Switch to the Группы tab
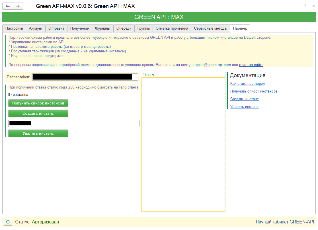318x230 pixels. (143, 28)
